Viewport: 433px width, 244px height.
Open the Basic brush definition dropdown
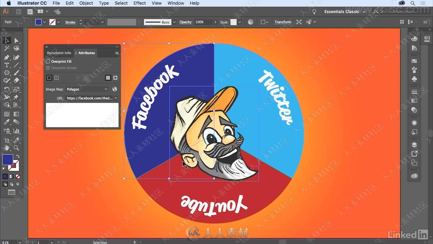point(174,22)
